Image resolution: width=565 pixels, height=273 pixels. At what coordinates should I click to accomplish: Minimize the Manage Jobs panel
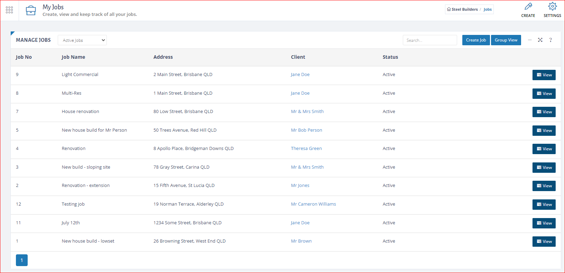(530, 40)
